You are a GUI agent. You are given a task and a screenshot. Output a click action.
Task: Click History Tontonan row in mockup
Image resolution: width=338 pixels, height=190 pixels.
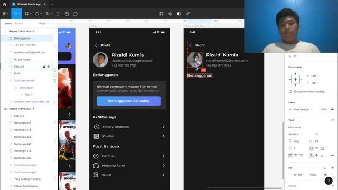129,127
